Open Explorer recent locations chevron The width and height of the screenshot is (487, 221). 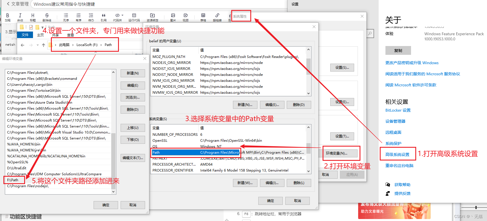point(38,45)
